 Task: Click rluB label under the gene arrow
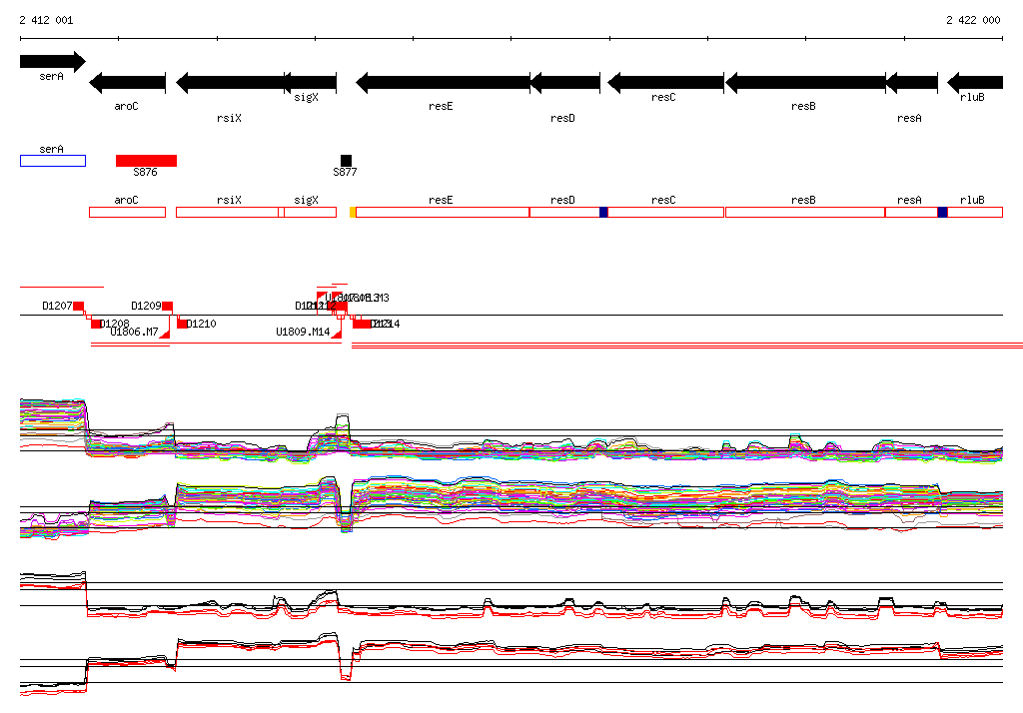[x=972, y=97]
